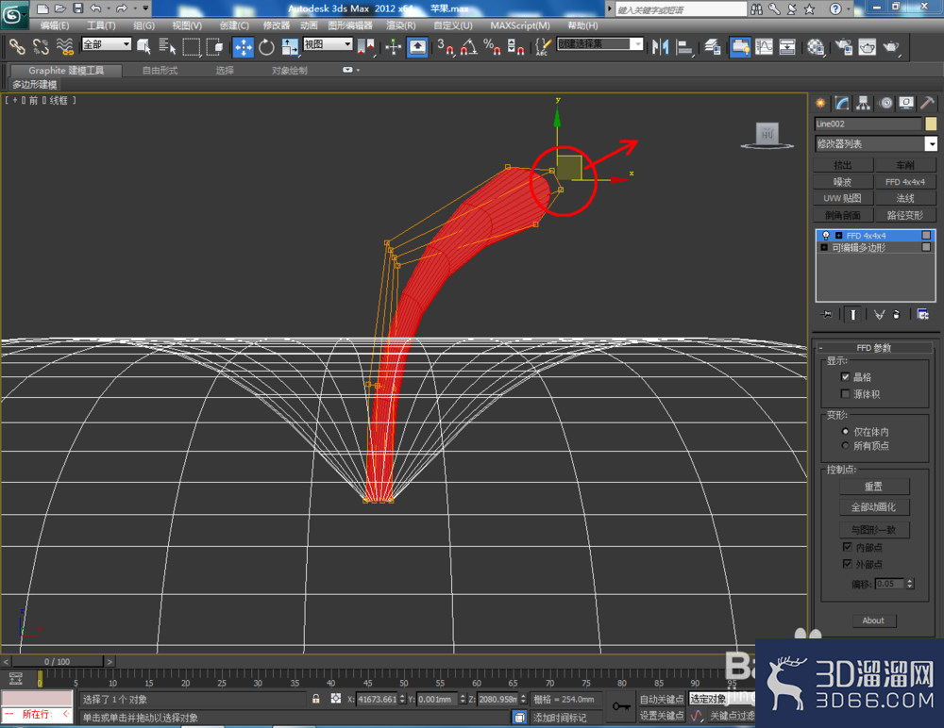
Task: Toggle the 源体积 source volume checkbox
Action: pyautogui.click(x=845, y=393)
